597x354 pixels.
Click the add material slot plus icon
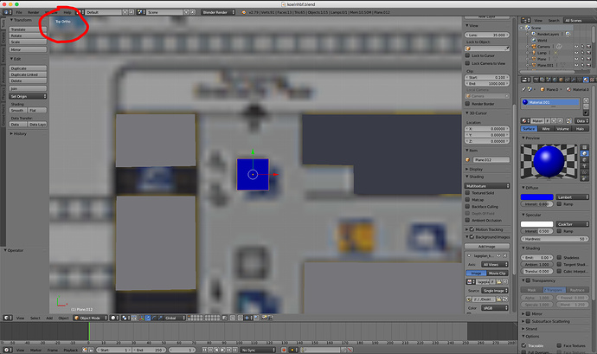pos(586,100)
